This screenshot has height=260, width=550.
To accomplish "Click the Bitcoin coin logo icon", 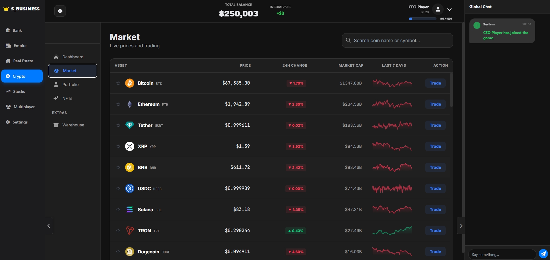I will point(130,83).
